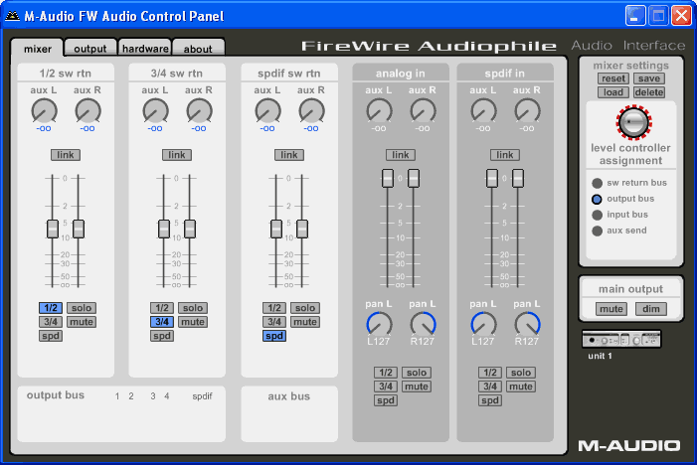Click left fader handle of analog in
The image size is (697, 465).
388,178
